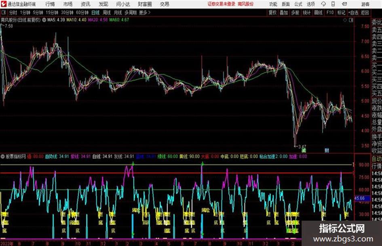Select the 多周期 multi-period tab
Viewport: 382px width, 246px height.
[x=131, y=13]
